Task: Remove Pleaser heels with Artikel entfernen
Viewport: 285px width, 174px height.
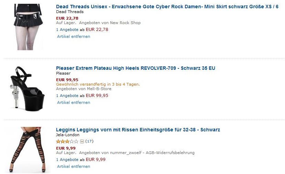Action: 74,102
